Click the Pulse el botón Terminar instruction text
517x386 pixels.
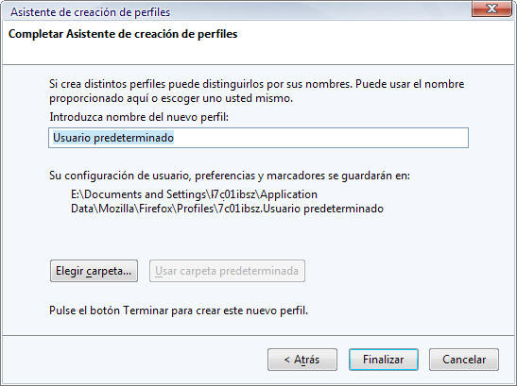pyautogui.click(x=179, y=310)
